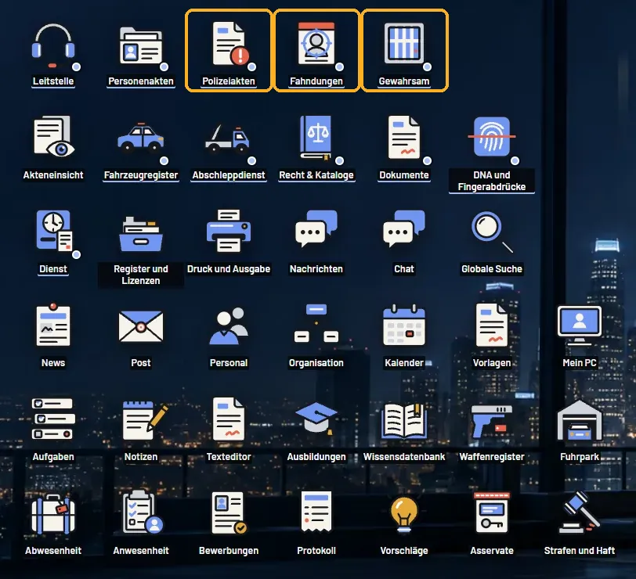
Task: Open Strafen und Haft gavel icon
Action: [x=580, y=512]
